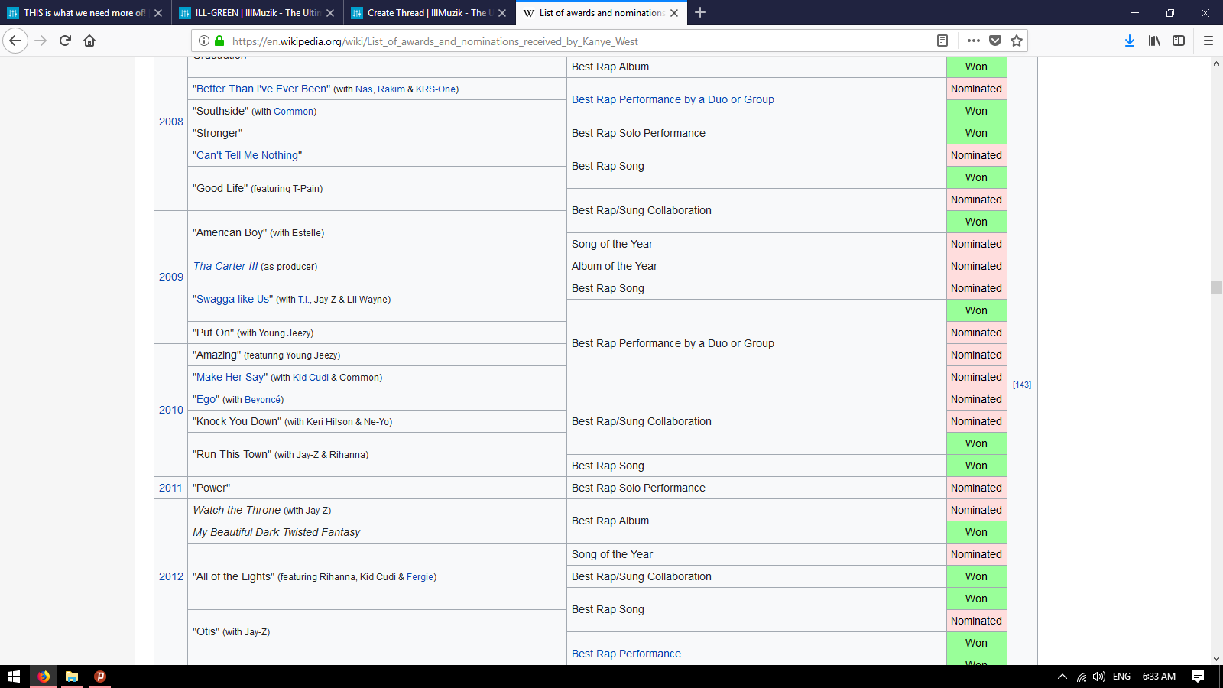This screenshot has height=688, width=1223.
Task: View the secure connection padlock details
Action: [220, 41]
